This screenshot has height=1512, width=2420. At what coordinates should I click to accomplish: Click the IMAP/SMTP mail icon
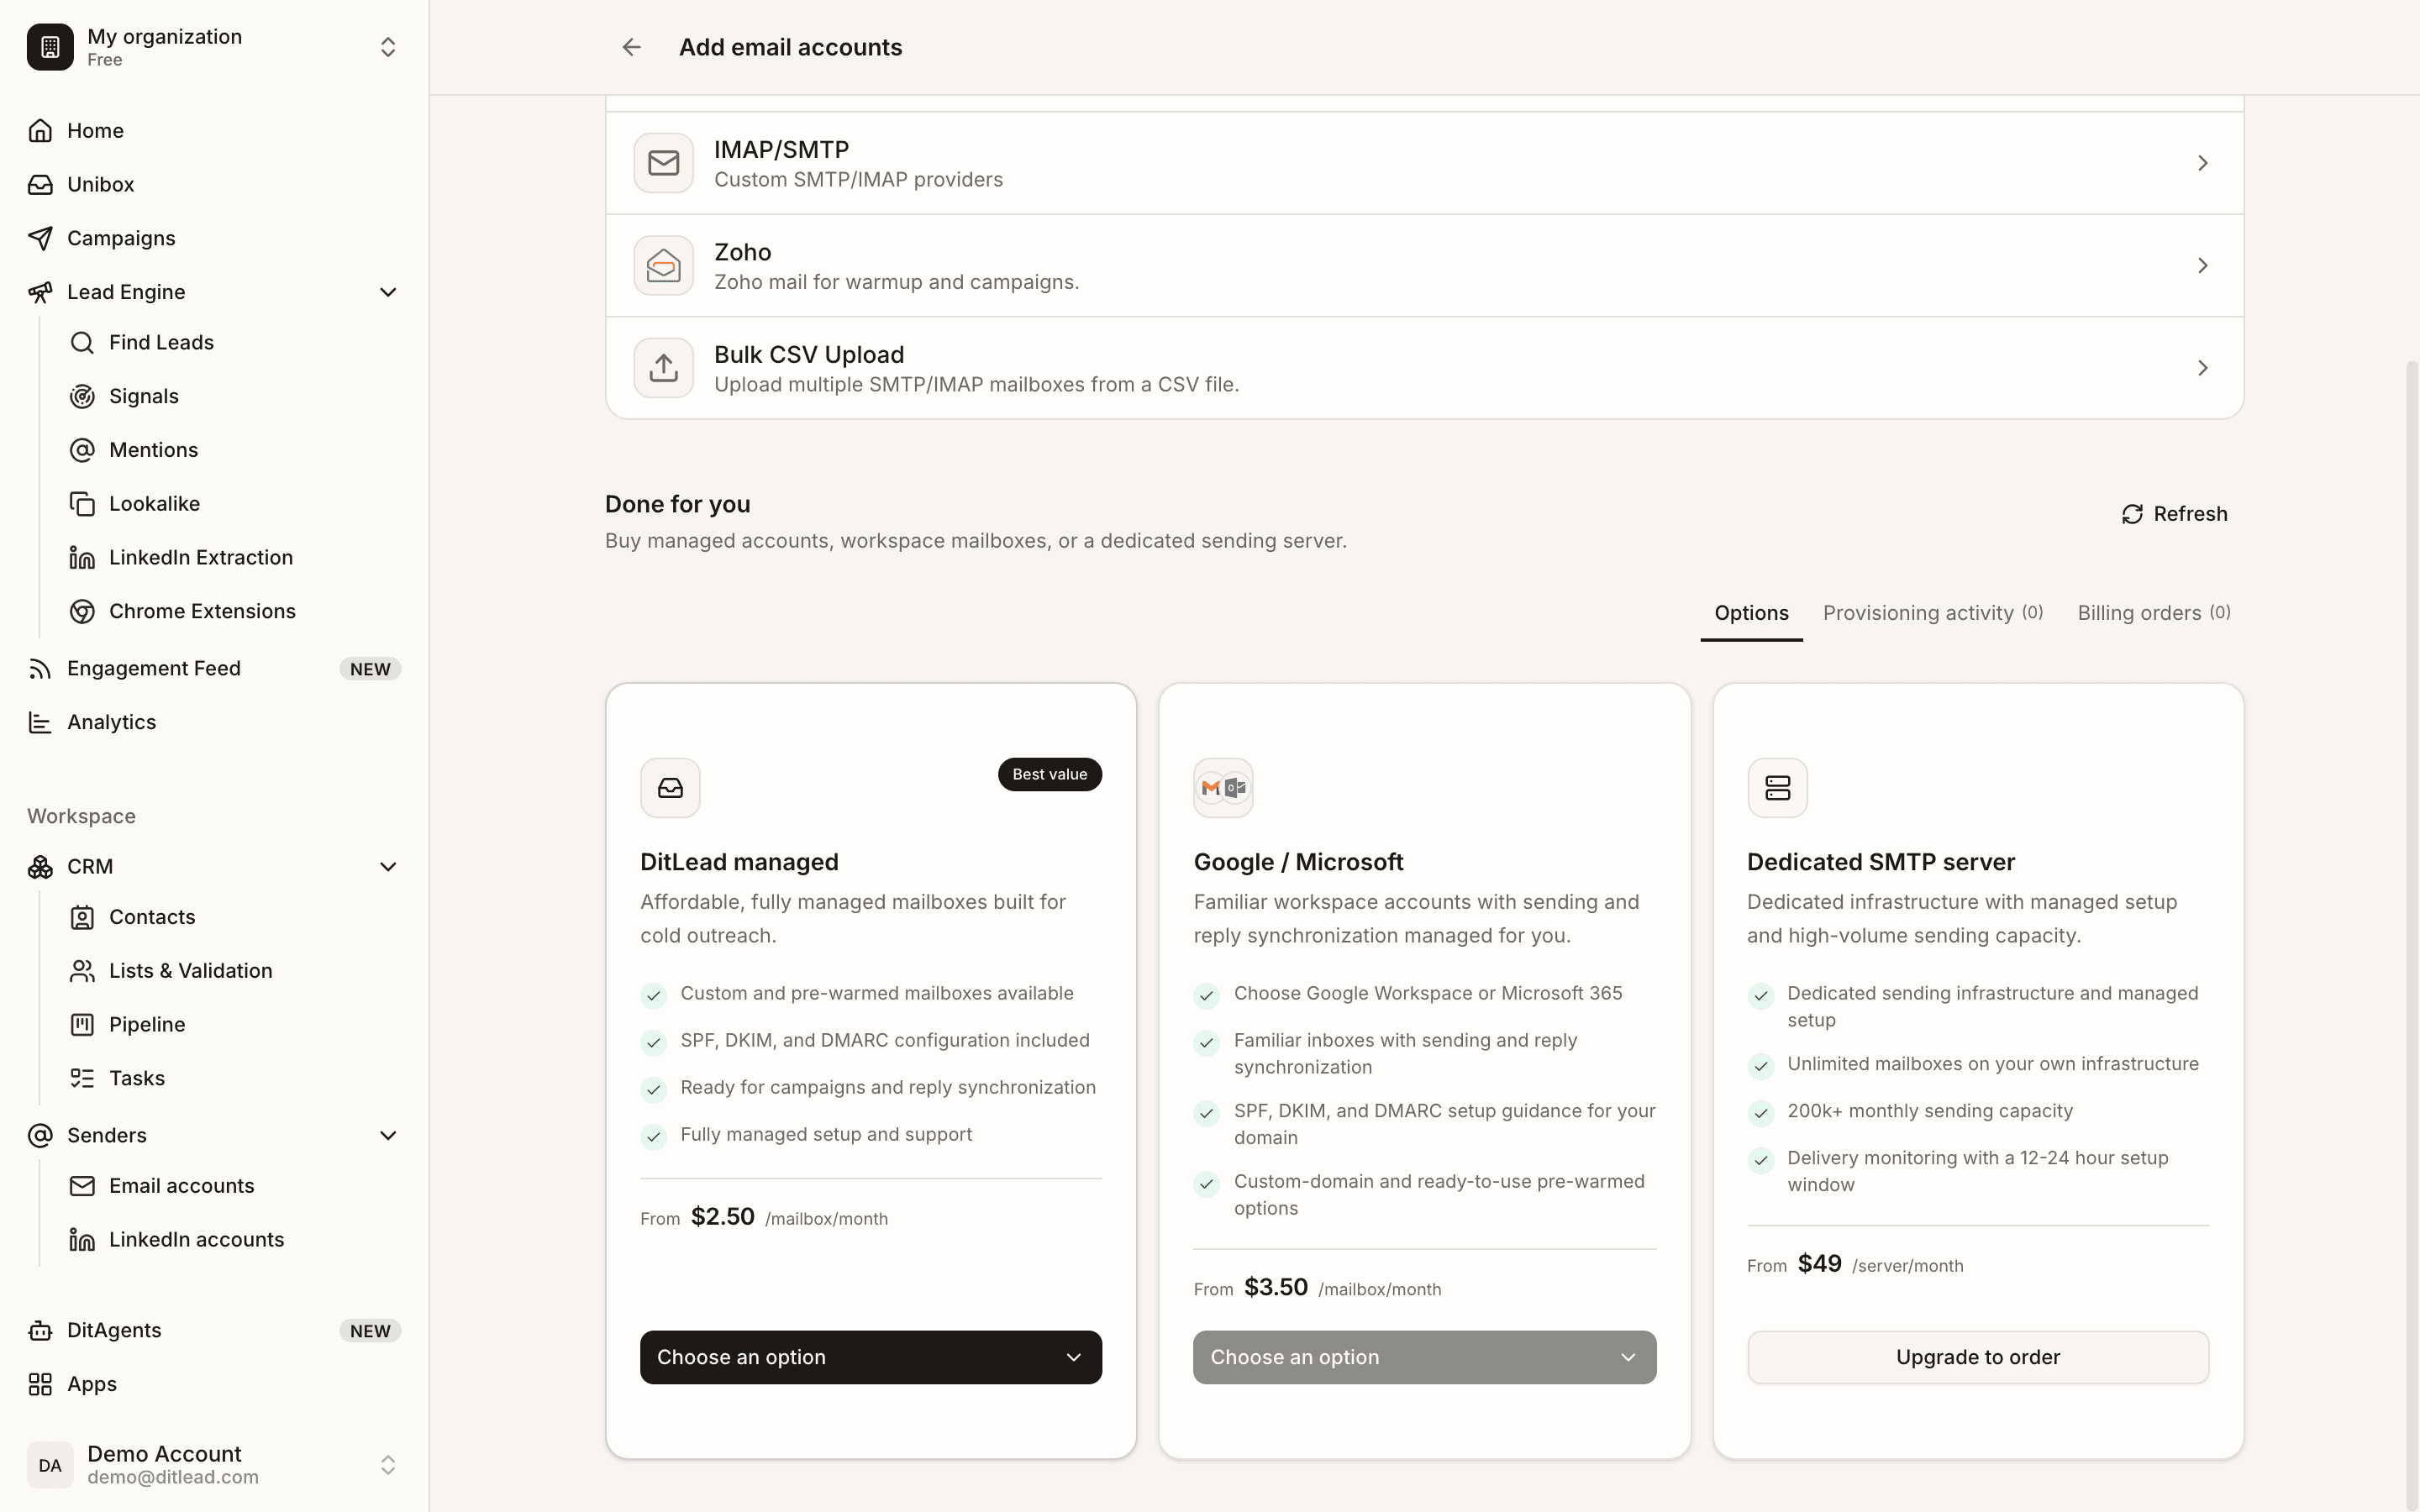[663, 163]
